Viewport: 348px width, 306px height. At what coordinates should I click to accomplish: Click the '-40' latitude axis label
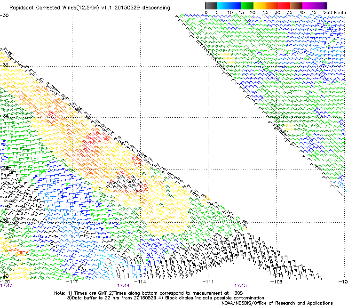click(x=4, y=276)
